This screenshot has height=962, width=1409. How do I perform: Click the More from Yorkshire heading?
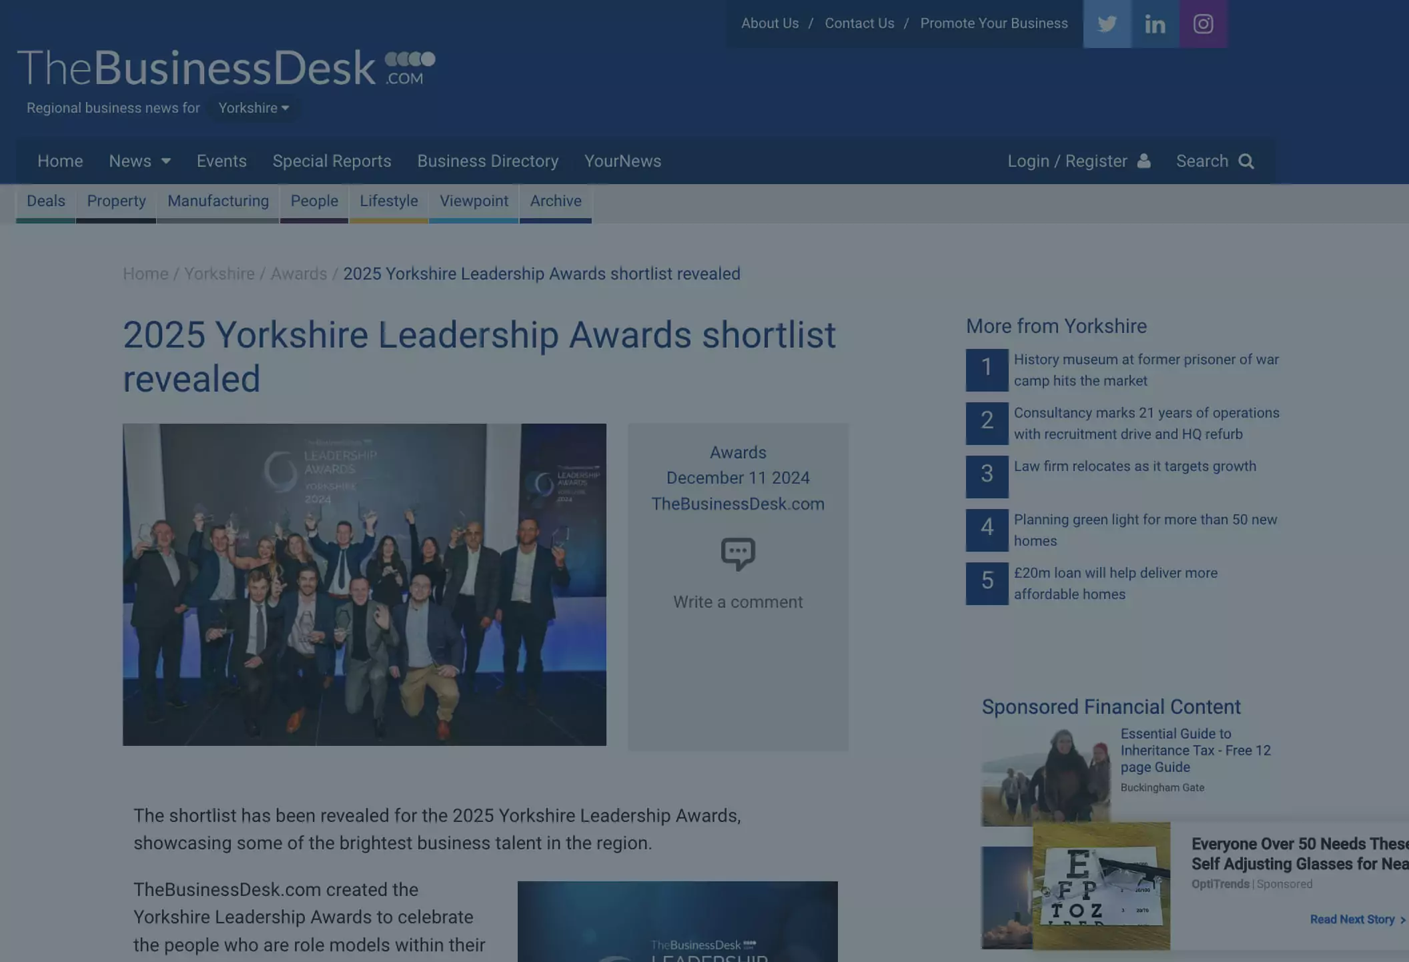click(x=1056, y=326)
